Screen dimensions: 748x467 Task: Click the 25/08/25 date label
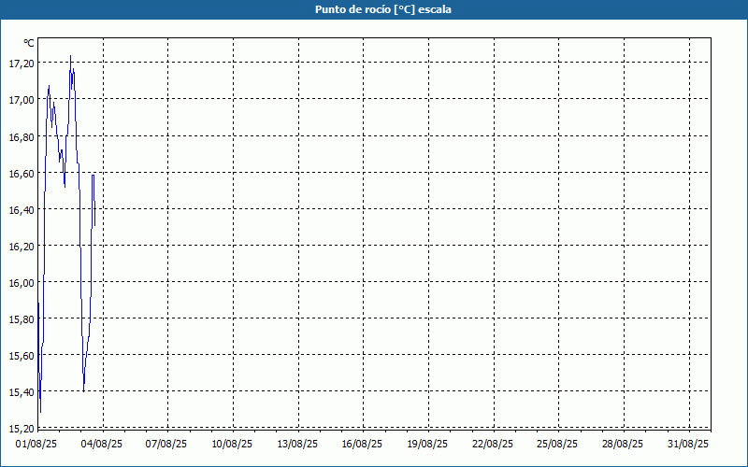tap(557, 445)
